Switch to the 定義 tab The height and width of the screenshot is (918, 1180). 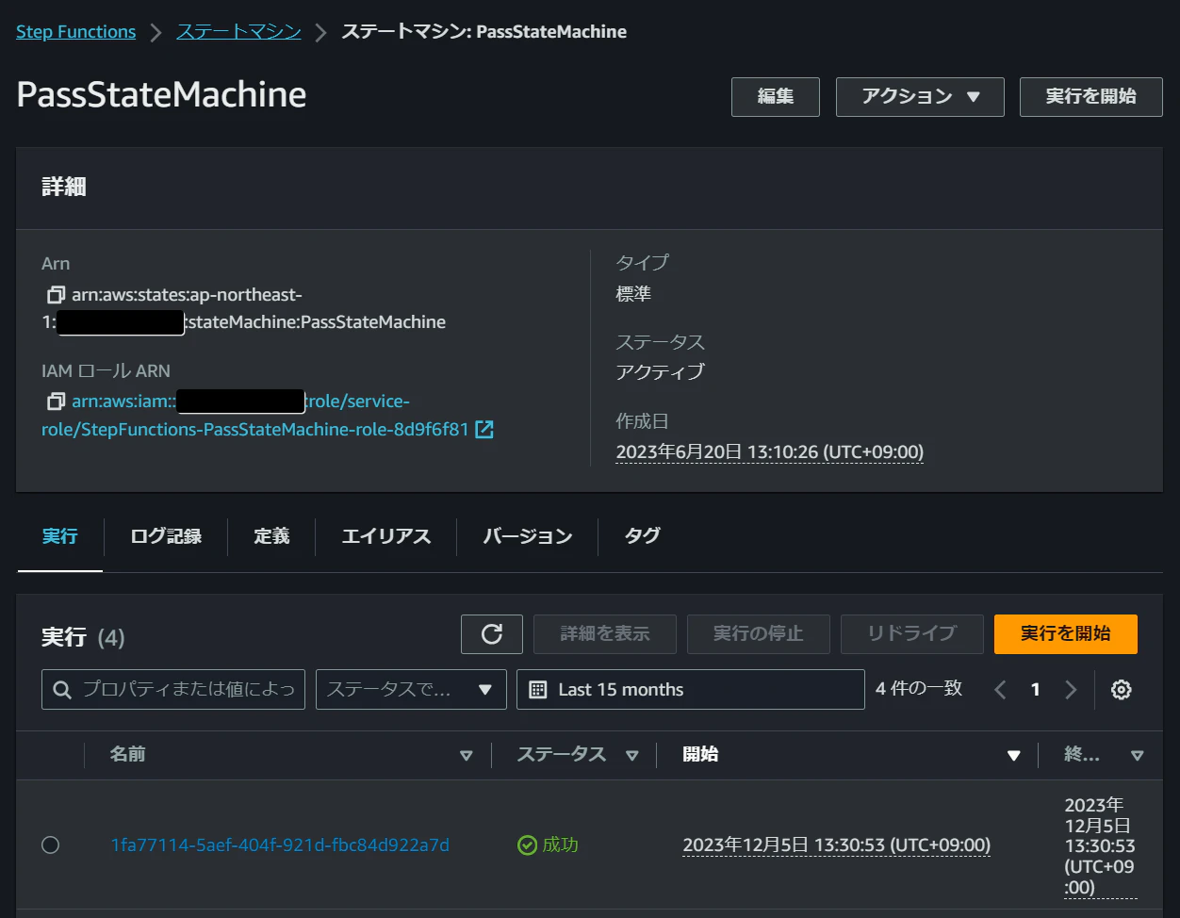click(x=271, y=536)
